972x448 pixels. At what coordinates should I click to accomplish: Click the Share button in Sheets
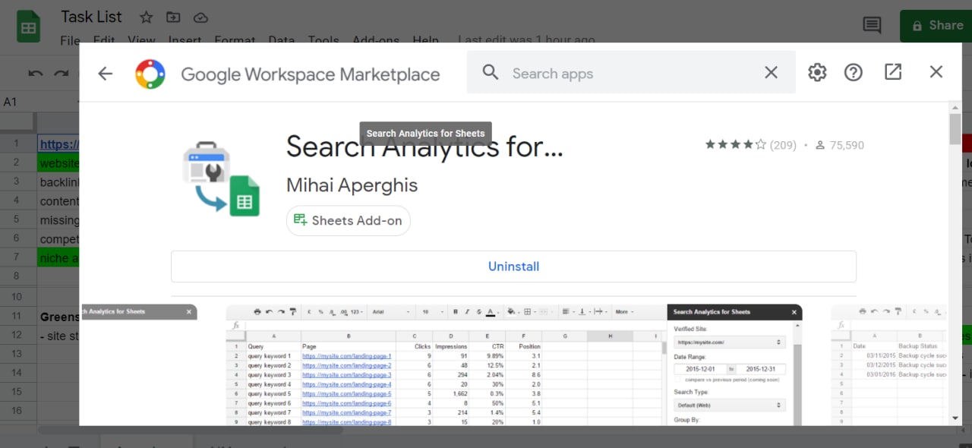936,25
